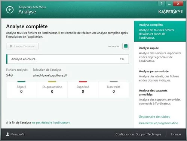This screenshot has width=187, height=141.
Task: Click the En quarantaine counter tile
Action: pyautogui.click(x=52, y=89)
